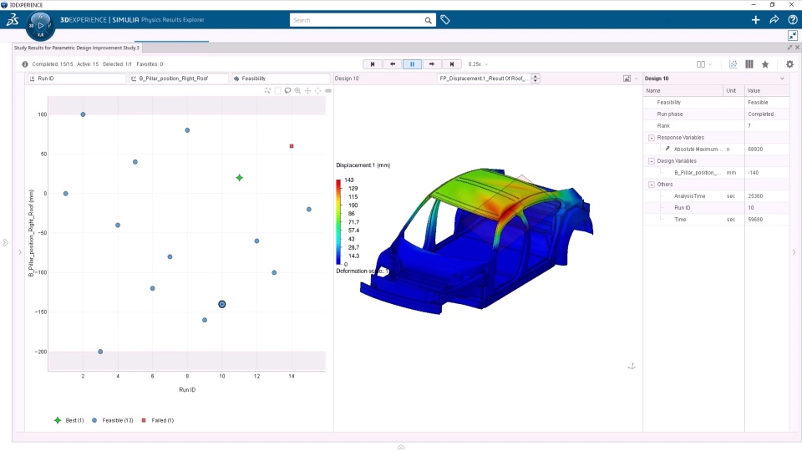Toggle Failed (1) legend entry
This screenshot has width=802, height=451.
158,420
